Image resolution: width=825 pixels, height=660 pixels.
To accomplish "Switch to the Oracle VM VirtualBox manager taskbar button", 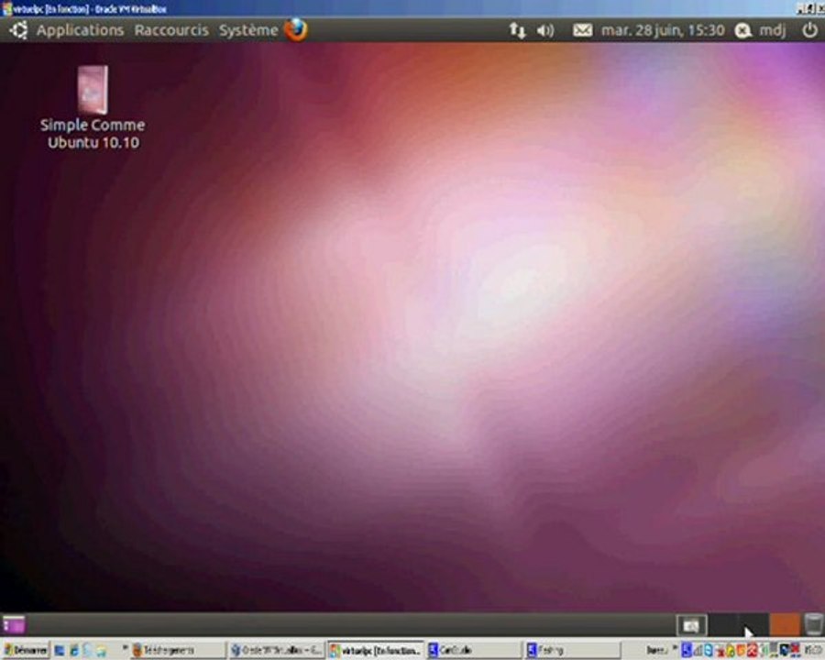I will coord(277,651).
